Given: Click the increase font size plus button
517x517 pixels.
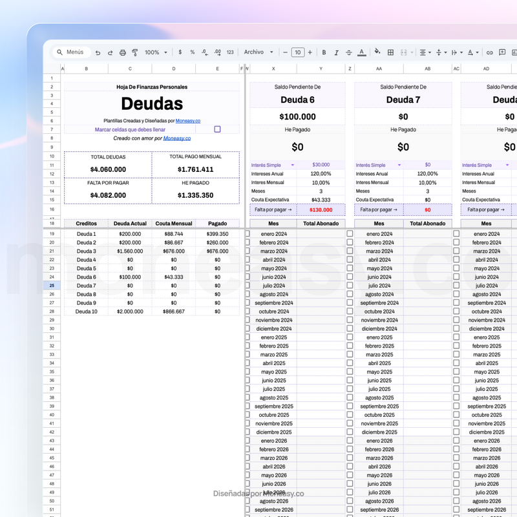Looking at the screenshot, I should tap(310, 52).
